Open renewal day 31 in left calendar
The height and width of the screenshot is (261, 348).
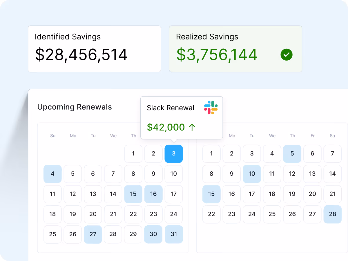174,234
